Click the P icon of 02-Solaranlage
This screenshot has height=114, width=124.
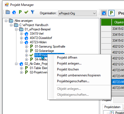(x=31, y=51)
